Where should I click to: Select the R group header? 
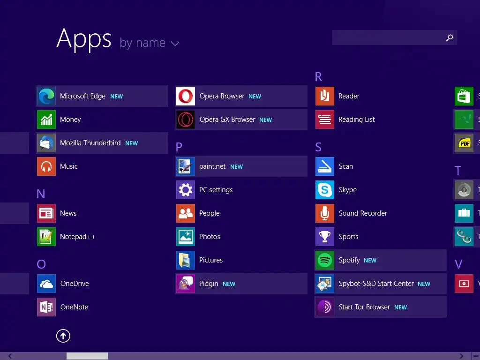[318, 77]
